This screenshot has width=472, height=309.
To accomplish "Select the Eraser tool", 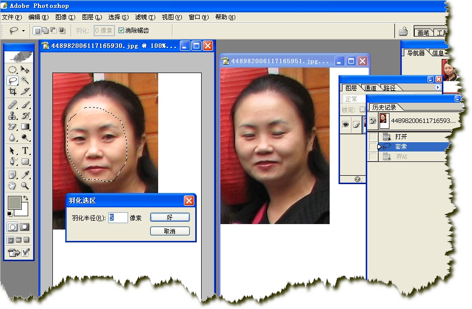I will [x=12, y=126].
